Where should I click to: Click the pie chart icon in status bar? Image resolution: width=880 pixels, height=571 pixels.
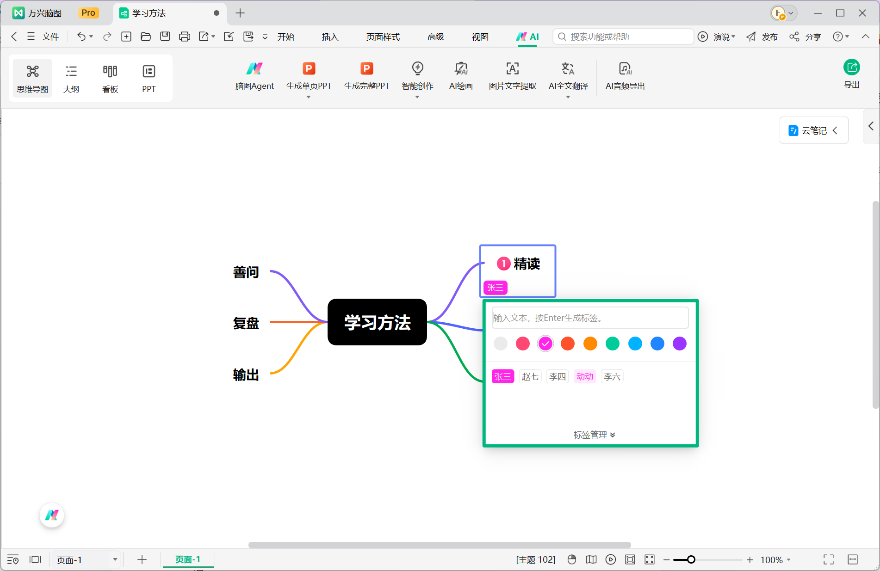[572, 559]
